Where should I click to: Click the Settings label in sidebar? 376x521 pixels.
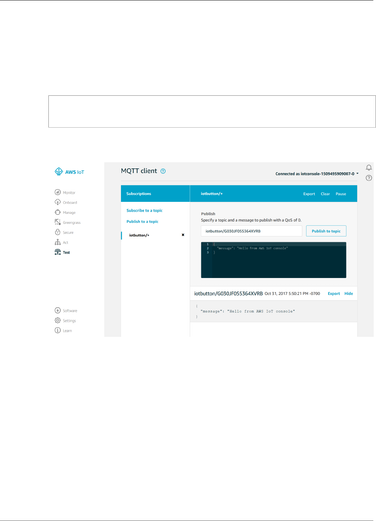click(70, 321)
